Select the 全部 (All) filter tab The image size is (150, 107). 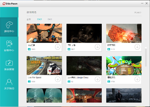(29, 19)
